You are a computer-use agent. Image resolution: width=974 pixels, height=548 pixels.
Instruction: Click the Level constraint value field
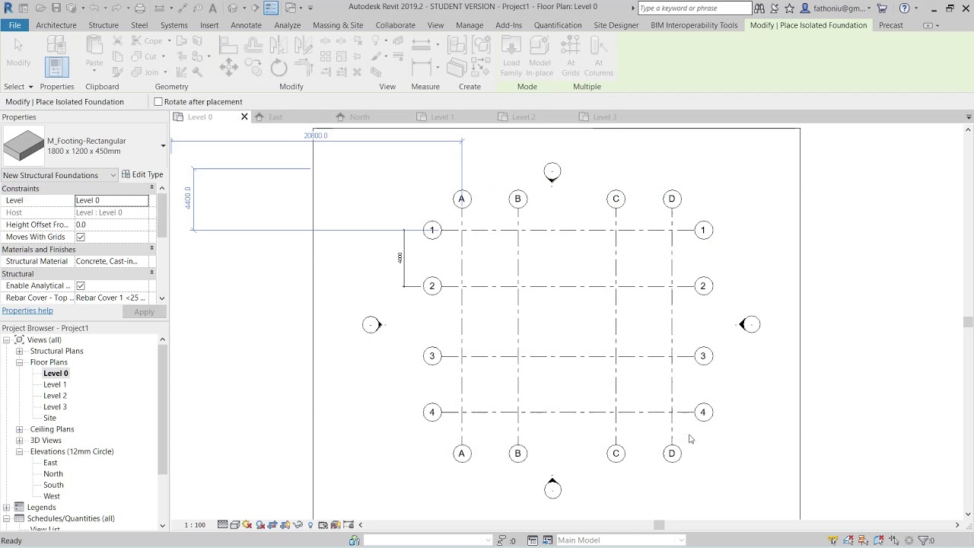111,200
